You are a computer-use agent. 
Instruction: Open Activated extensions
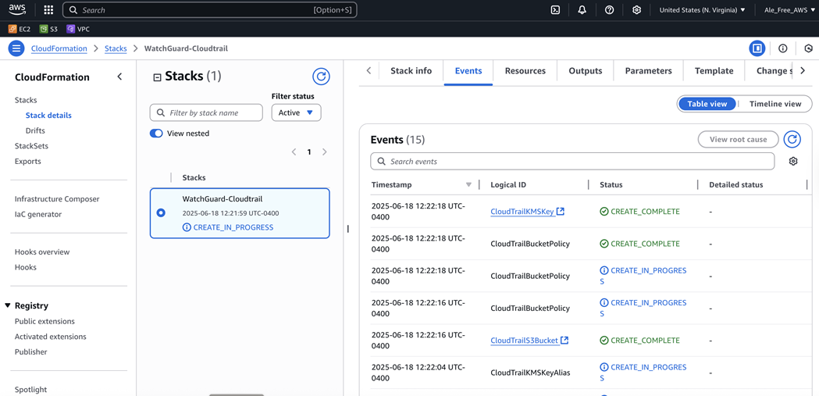click(x=51, y=337)
